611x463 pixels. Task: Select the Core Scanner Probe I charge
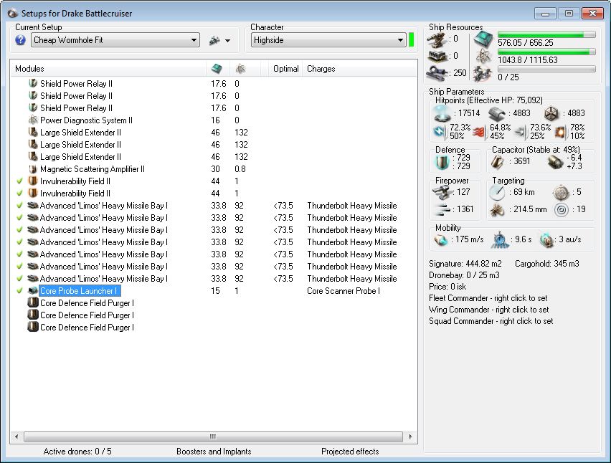point(344,291)
